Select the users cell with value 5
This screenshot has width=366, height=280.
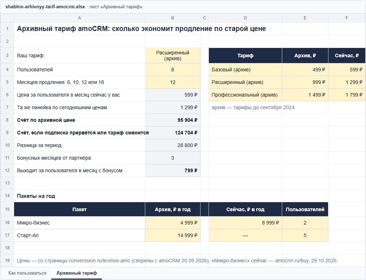pos(305,235)
